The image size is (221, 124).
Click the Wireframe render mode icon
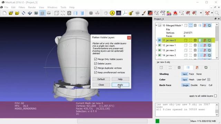click(69, 13)
